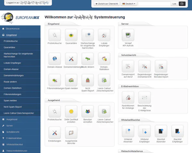Open Leere Callout Zwischenspeicher in Eingehend
192x153 pixels.
[x=104, y=80]
